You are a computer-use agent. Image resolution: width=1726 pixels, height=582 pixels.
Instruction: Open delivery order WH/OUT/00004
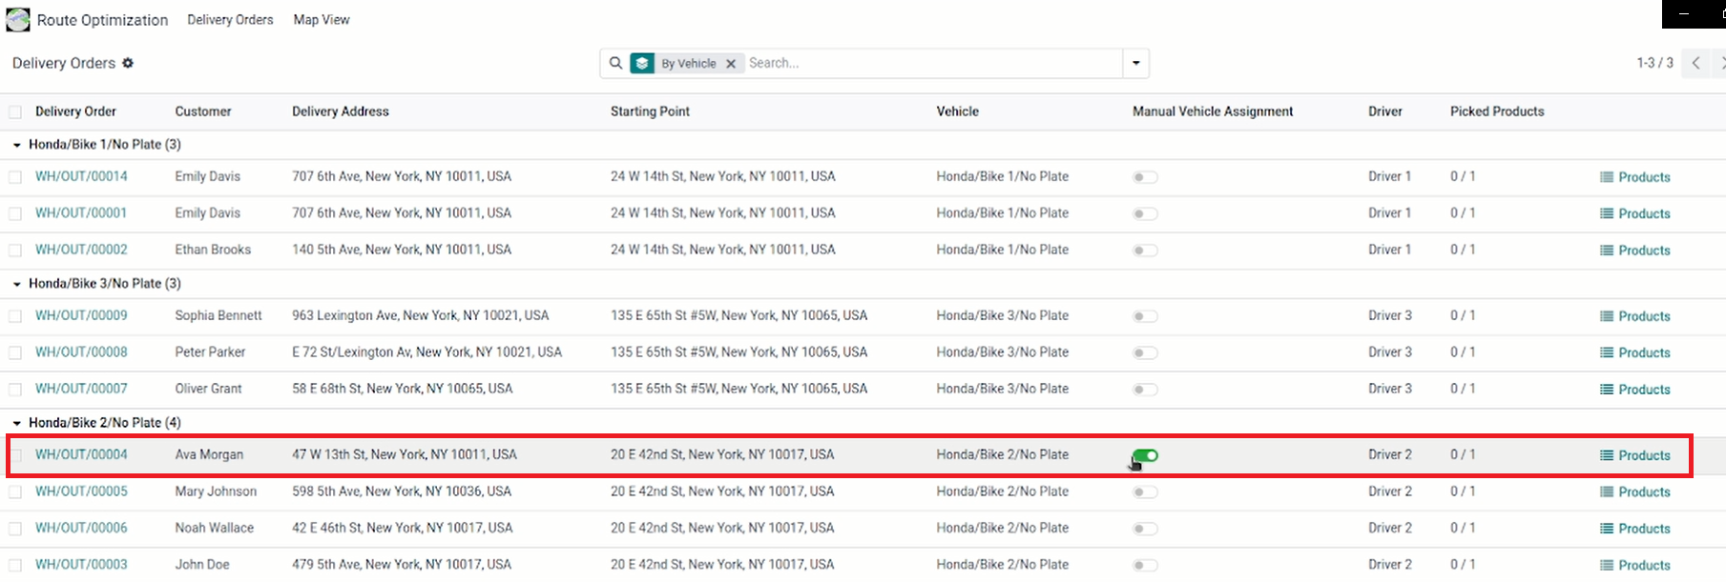81,455
